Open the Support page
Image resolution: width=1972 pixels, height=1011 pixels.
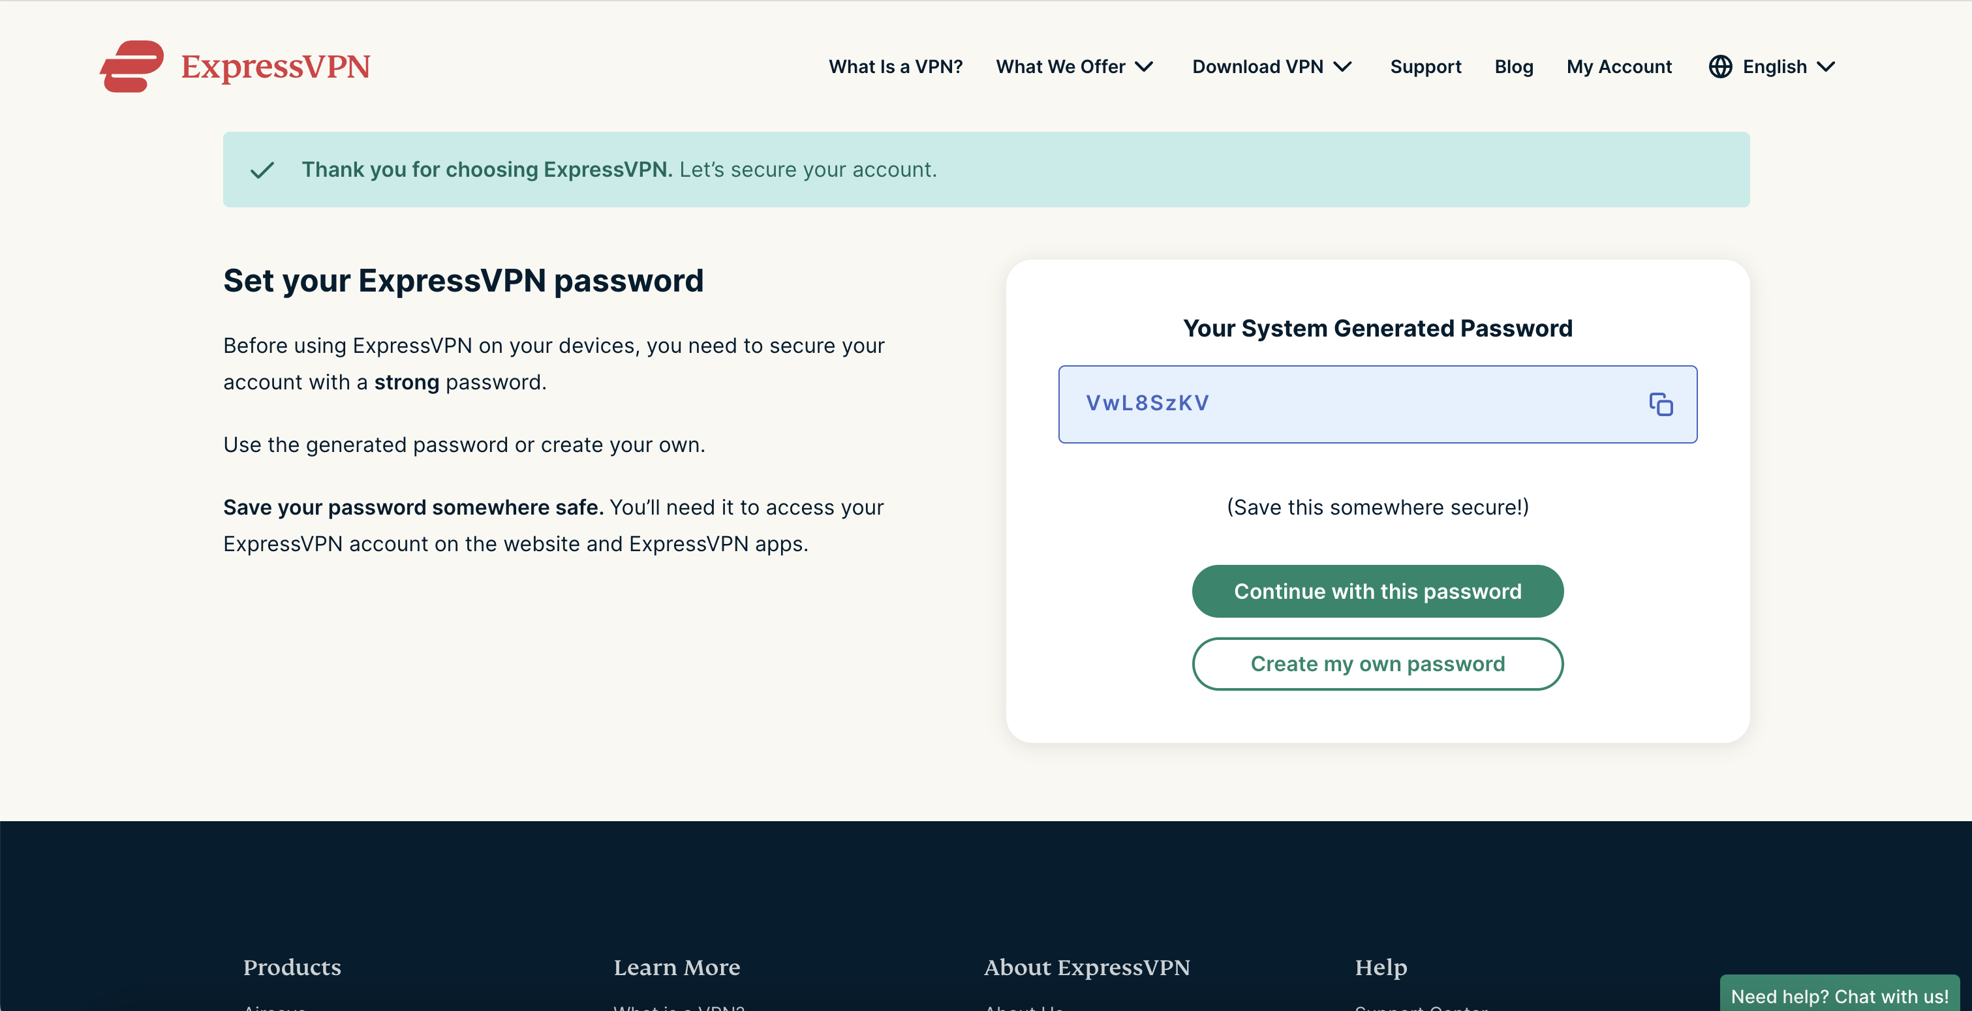[1425, 67]
